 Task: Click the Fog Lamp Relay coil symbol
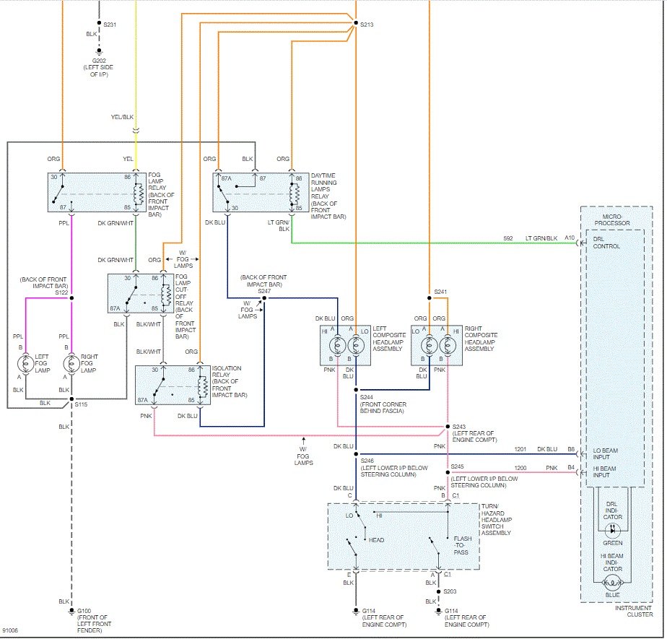click(x=139, y=194)
